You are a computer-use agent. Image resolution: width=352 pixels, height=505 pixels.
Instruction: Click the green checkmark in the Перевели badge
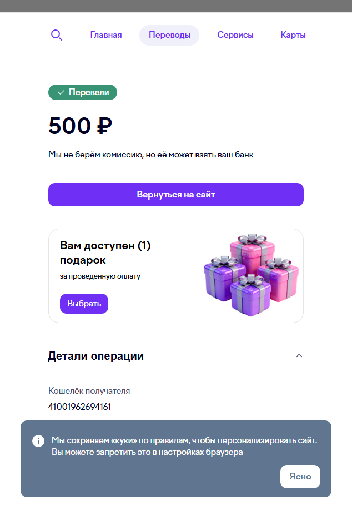pyautogui.click(x=62, y=92)
